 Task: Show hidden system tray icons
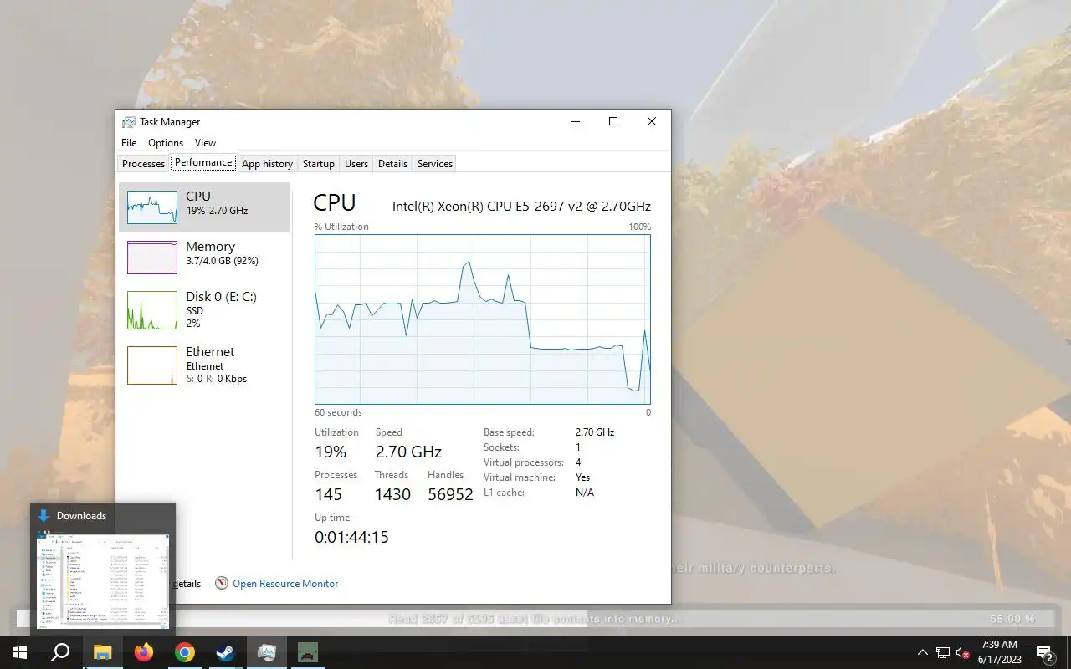pyautogui.click(x=923, y=652)
